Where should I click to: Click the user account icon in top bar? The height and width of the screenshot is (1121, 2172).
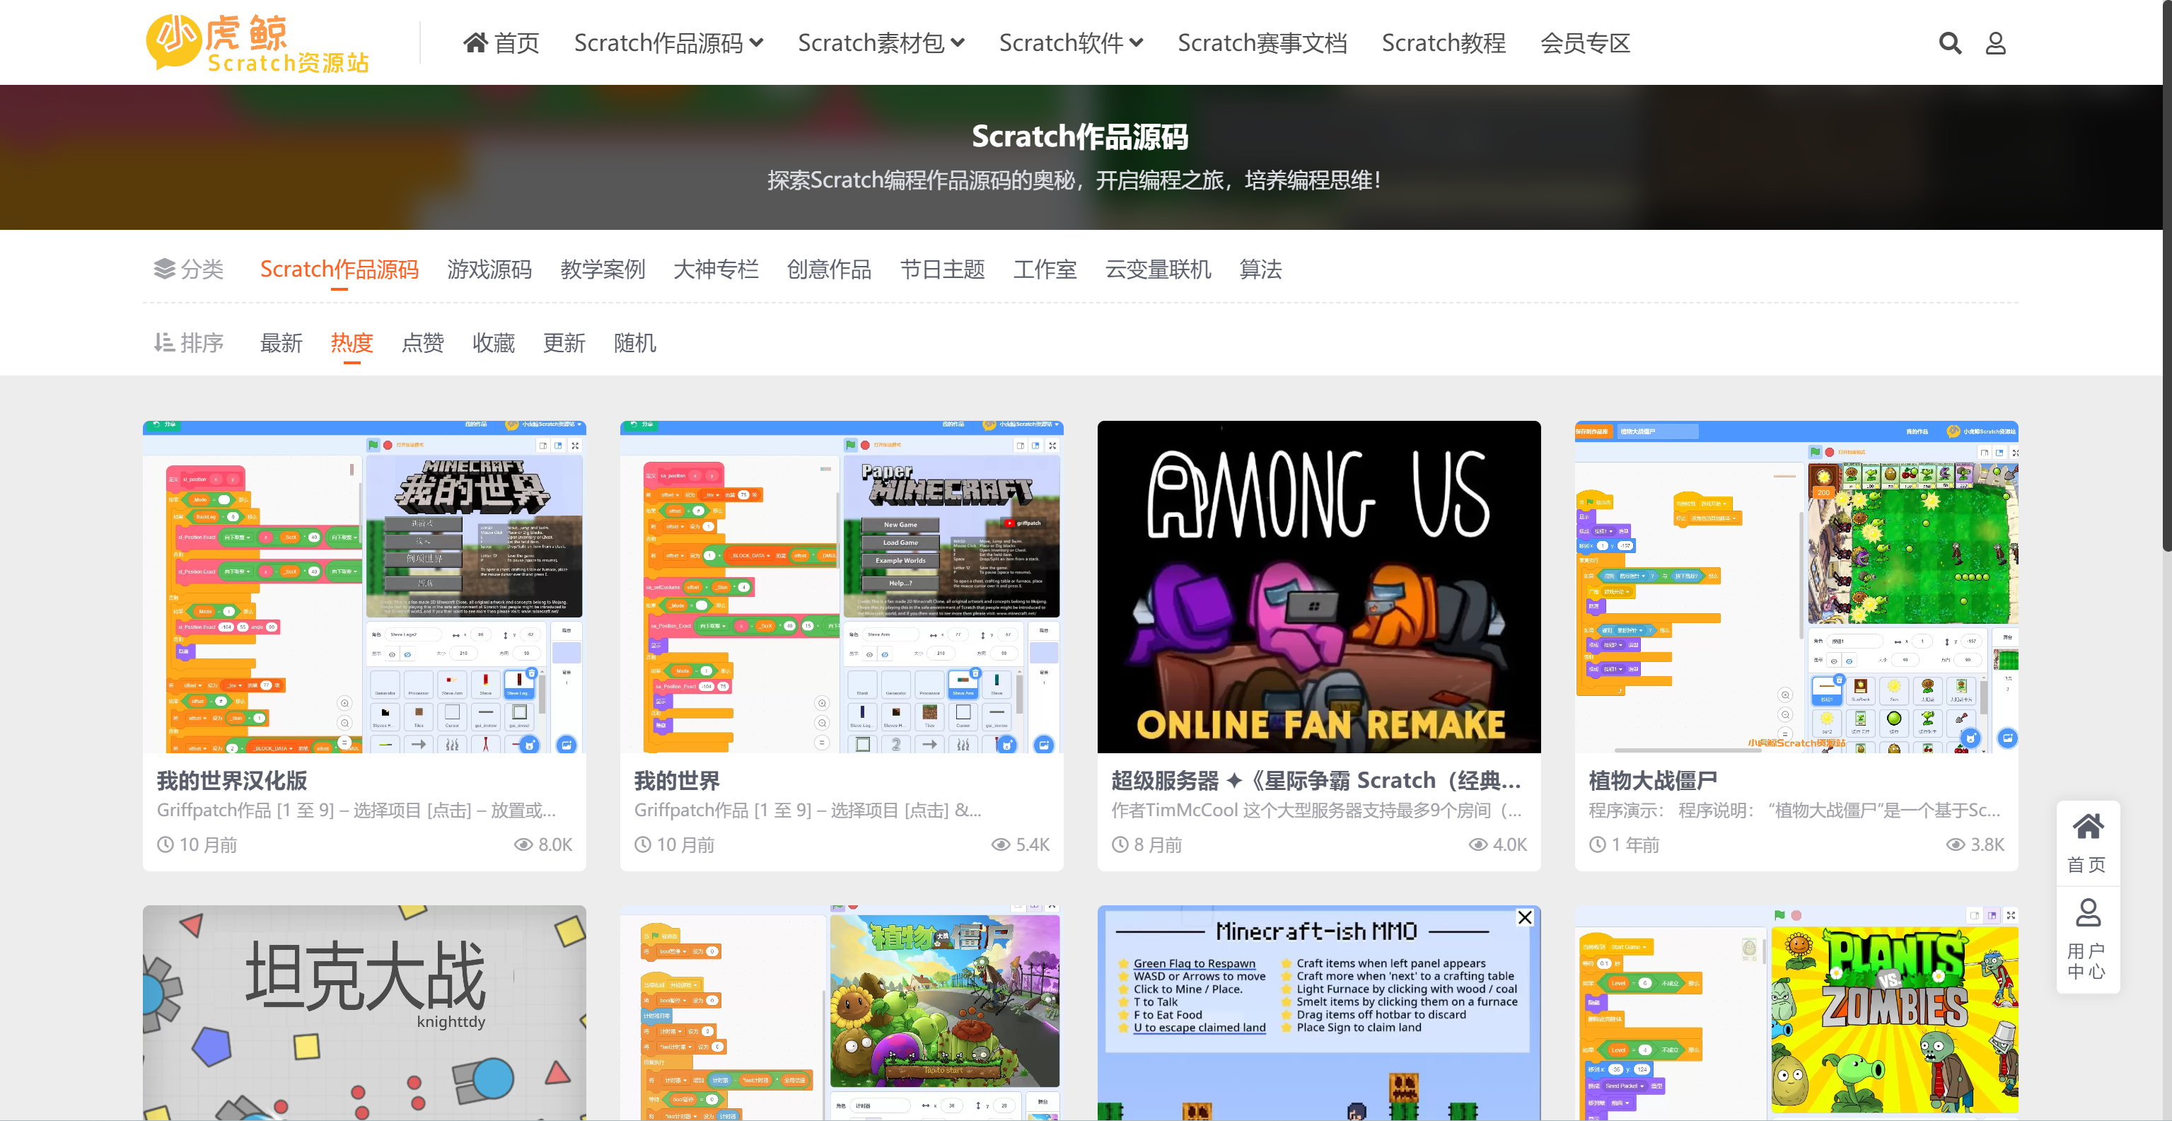pyautogui.click(x=1995, y=42)
